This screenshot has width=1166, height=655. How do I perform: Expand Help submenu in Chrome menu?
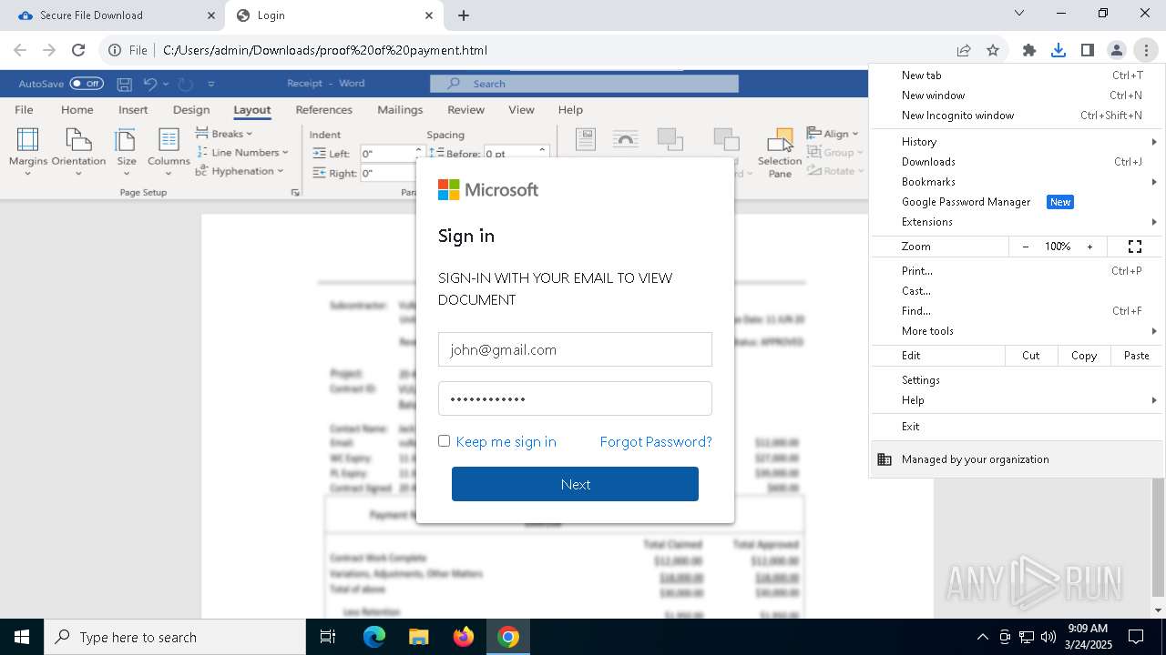point(1016,400)
